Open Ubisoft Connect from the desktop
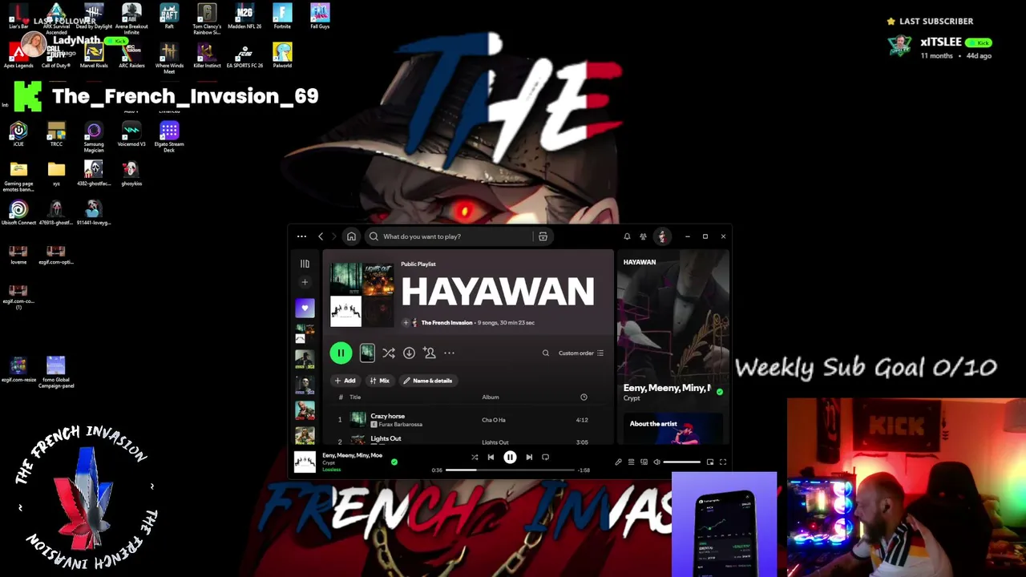The width and height of the screenshot is (1026, 577). (x=18, y=213)
